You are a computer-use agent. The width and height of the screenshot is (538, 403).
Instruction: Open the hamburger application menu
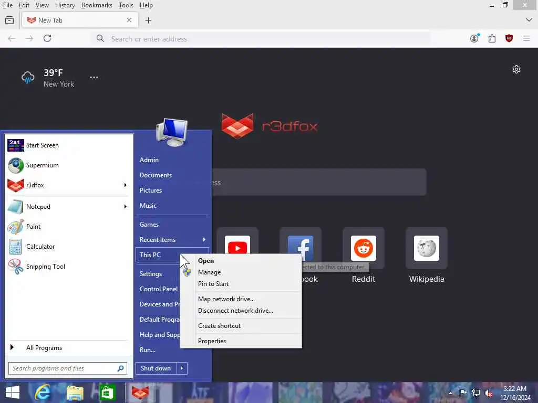[x=526, y=38]
